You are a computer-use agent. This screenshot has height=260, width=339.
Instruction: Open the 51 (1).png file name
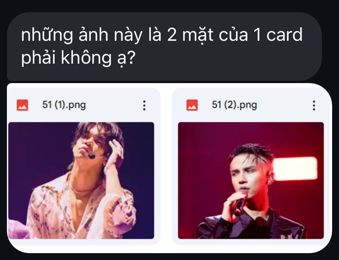click(x=64, y=105)
